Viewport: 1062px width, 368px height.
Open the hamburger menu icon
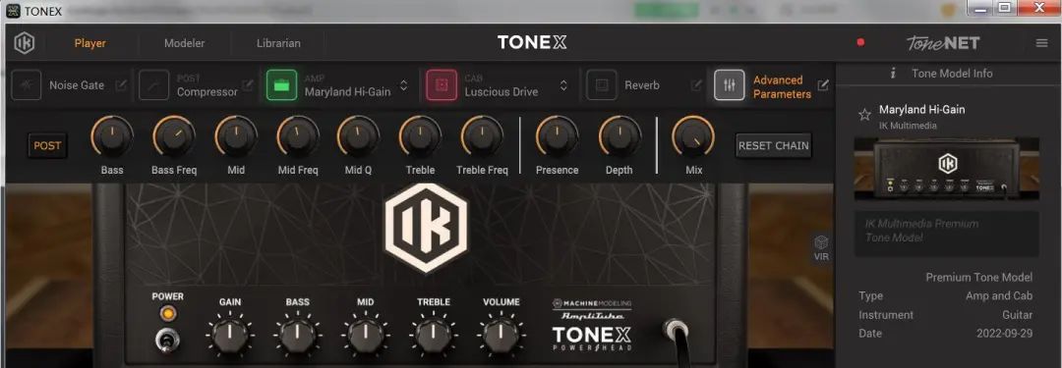pyautogui.click(x=1041, y=43)
